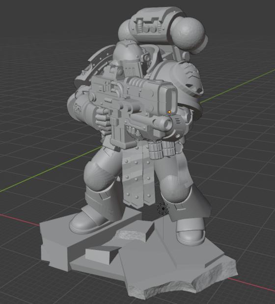This screenshot has height=304, width=275.
Task: Select the marine's helmet
Action: point(129,58)
